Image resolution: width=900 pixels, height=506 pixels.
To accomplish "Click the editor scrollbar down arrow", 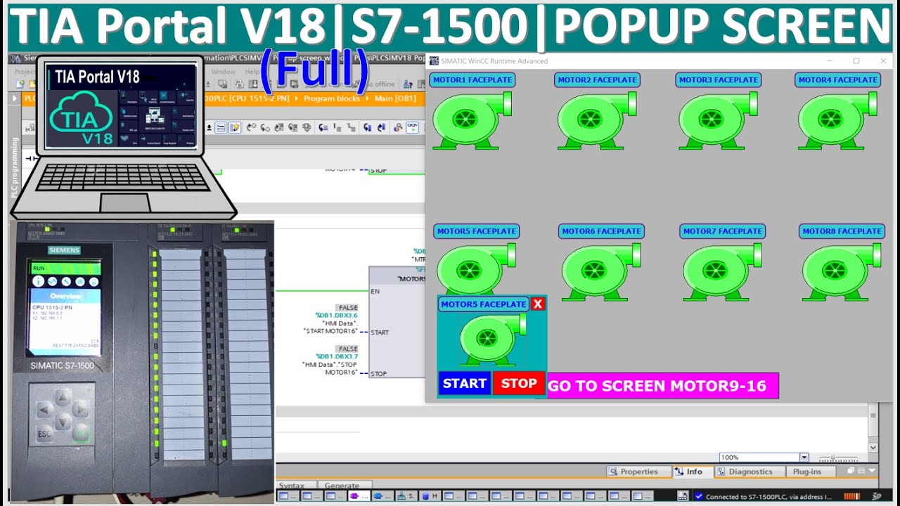I will [873, 448].
